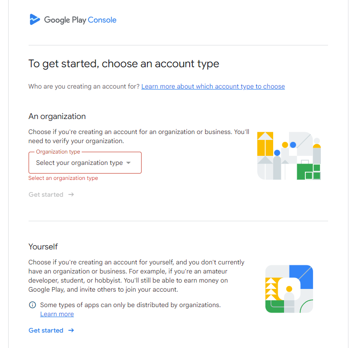Viewport: 358px width, 348px height.
Task: Click the info icon beside app distribution note
Action: pos(32,305)
